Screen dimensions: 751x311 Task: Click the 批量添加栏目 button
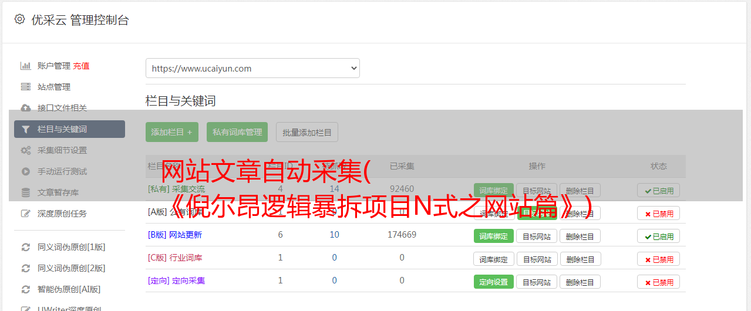pyautogui.click(x=307, y=132)
